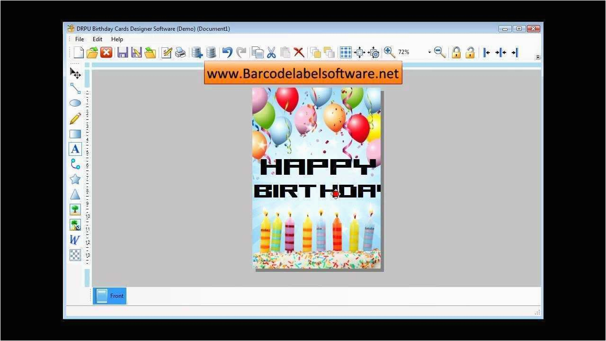Lock the selected object with the padlock icon
The image size is (606, 341).
[x=456, y=52]
